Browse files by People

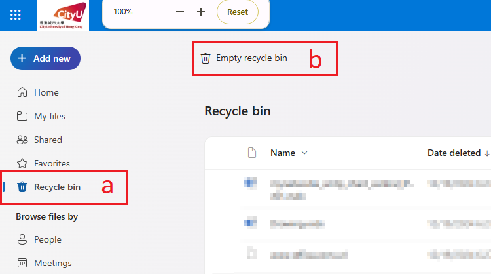[47, 239]
